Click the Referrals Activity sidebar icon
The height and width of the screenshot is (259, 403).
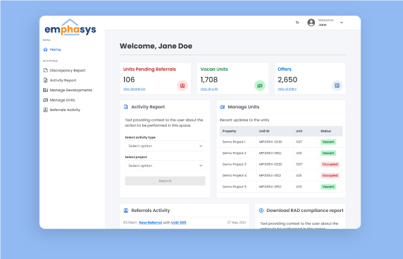point(46,110)
